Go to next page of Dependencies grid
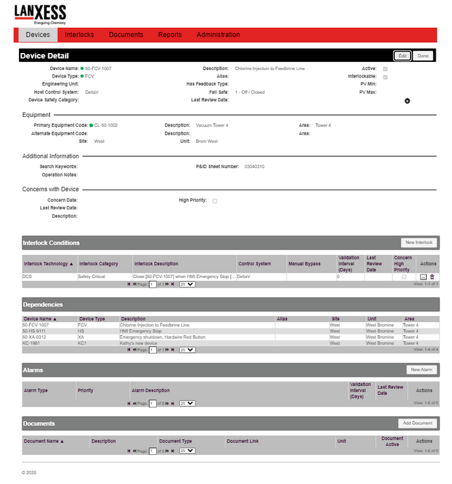The width and height of the screenshot is (452, 484). click(x=167, y=349)
